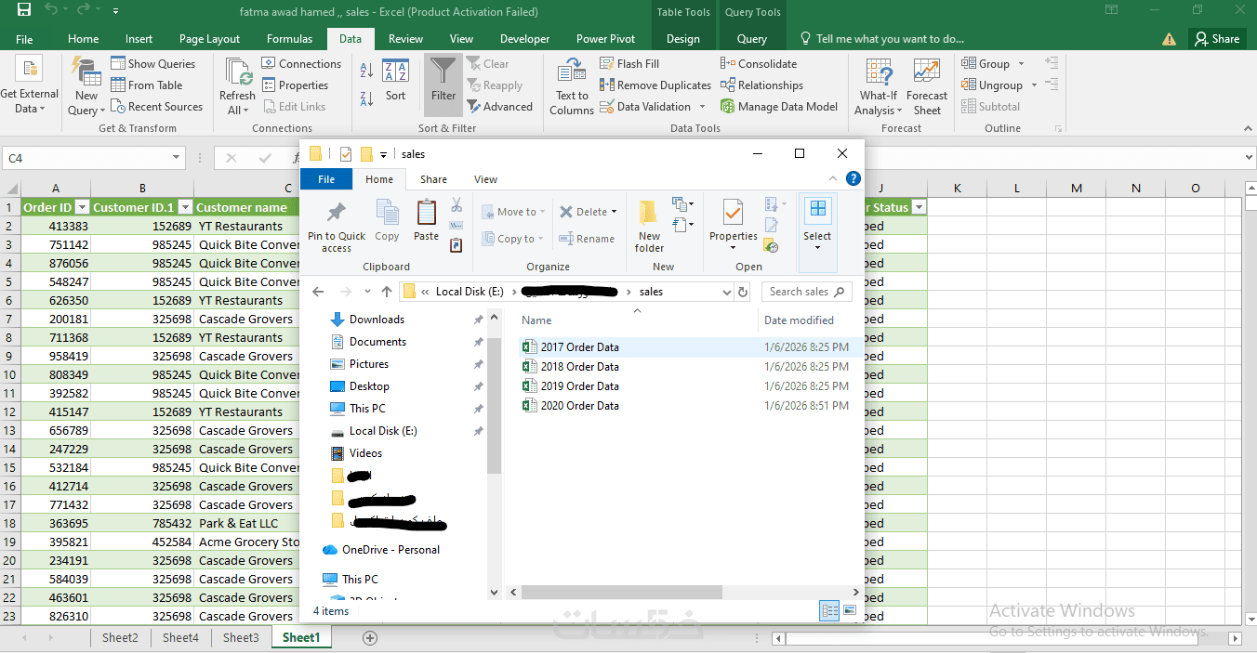Open the Status column filter dropdown
The height and width of the screenshot is (653, 1257).
click(x=919, y=208)
